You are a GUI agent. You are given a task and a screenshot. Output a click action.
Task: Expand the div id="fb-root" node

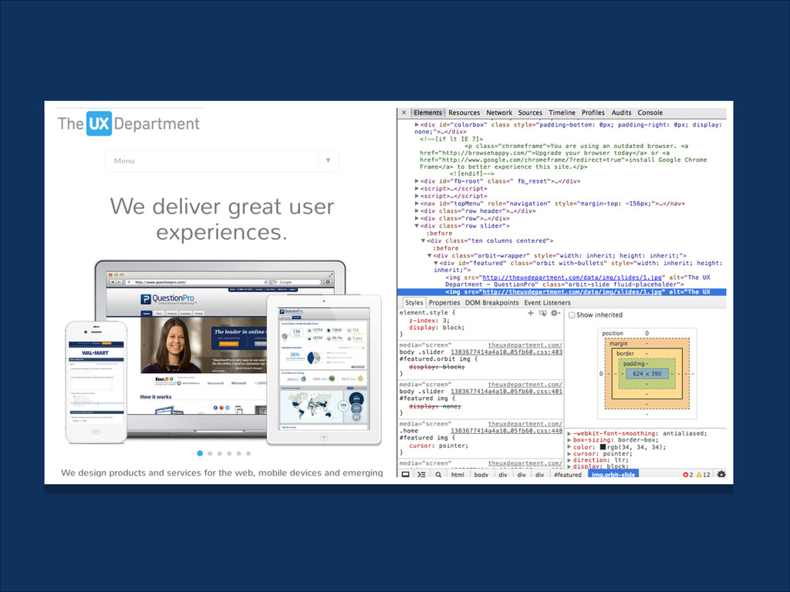(417, 181)
